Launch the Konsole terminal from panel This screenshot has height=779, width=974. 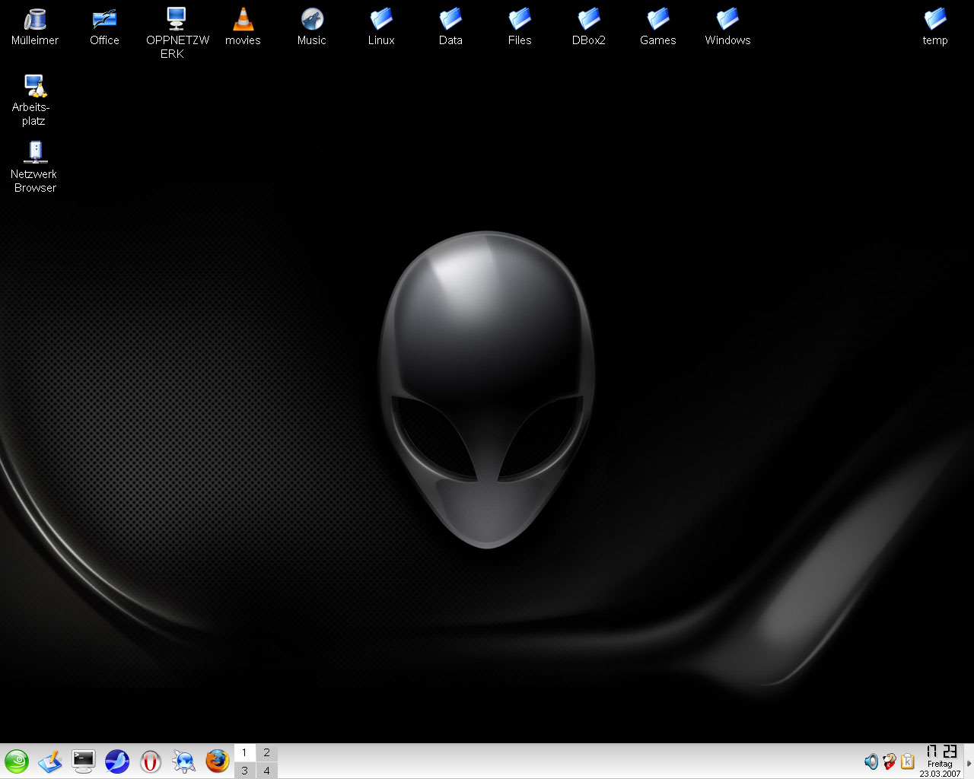(84, 761)
